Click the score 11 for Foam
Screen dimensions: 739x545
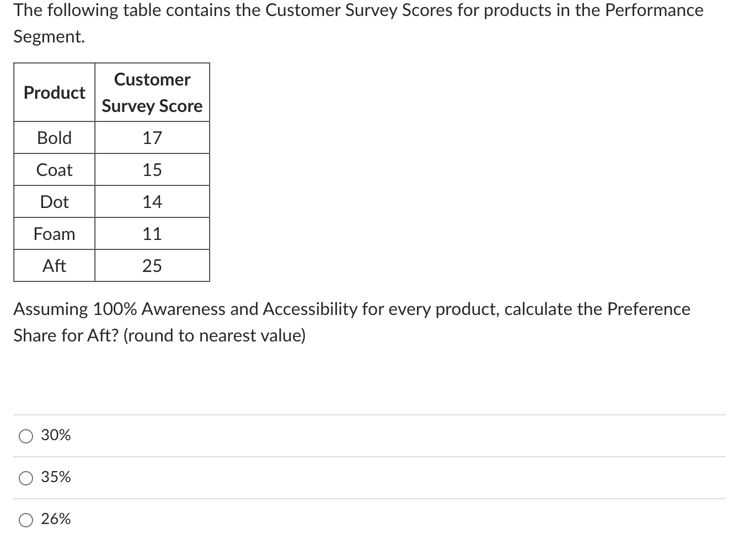pyautogui.click(x=152, y=233)
